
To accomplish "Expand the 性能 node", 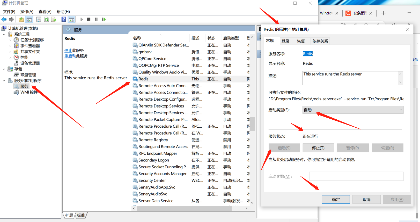I will (x=10, y=57).
